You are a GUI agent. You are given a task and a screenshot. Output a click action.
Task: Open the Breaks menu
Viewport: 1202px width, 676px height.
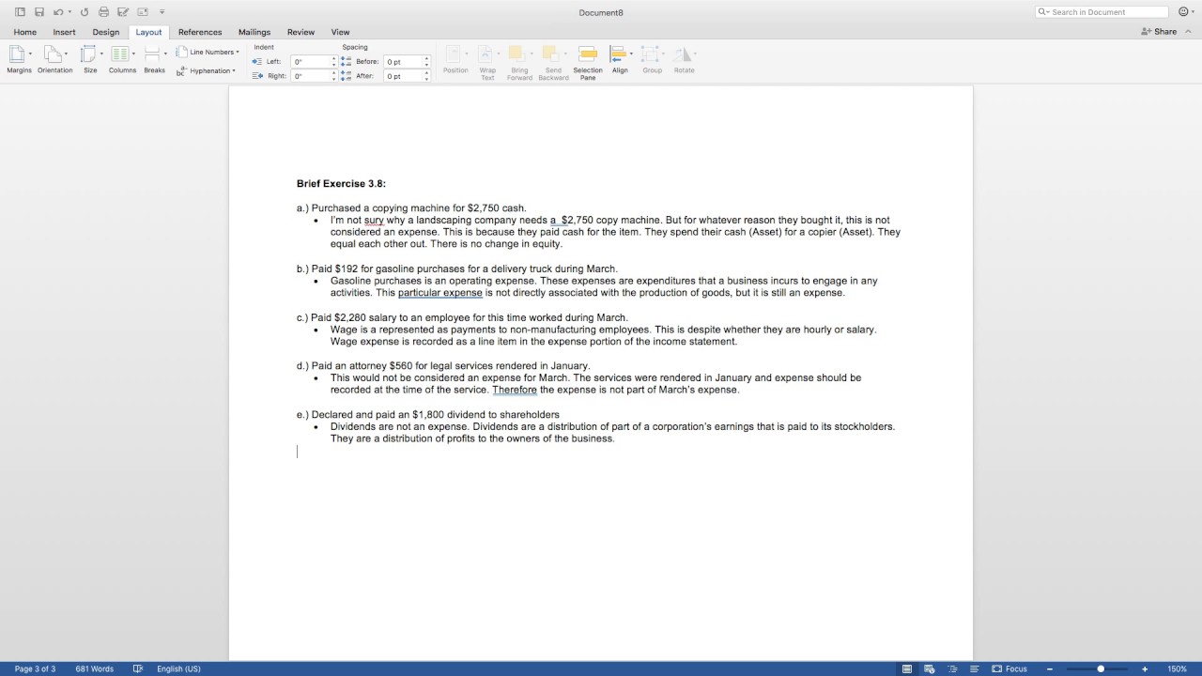pyautogui.click(x=154, y=59)
